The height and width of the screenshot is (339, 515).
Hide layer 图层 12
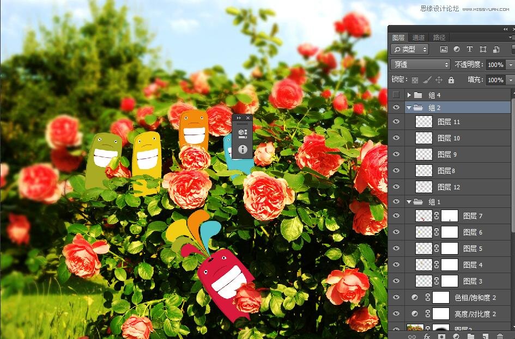[396, 187]
